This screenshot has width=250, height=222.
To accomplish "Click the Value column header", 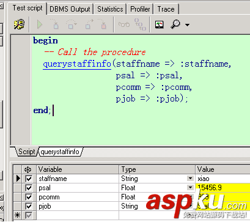I will [222, 169].
